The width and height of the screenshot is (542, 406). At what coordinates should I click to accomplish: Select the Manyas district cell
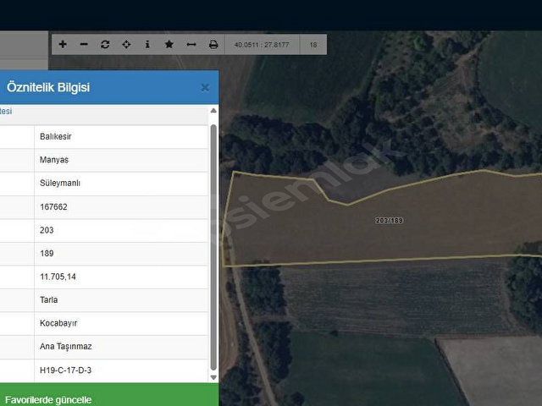click(121, 160)
